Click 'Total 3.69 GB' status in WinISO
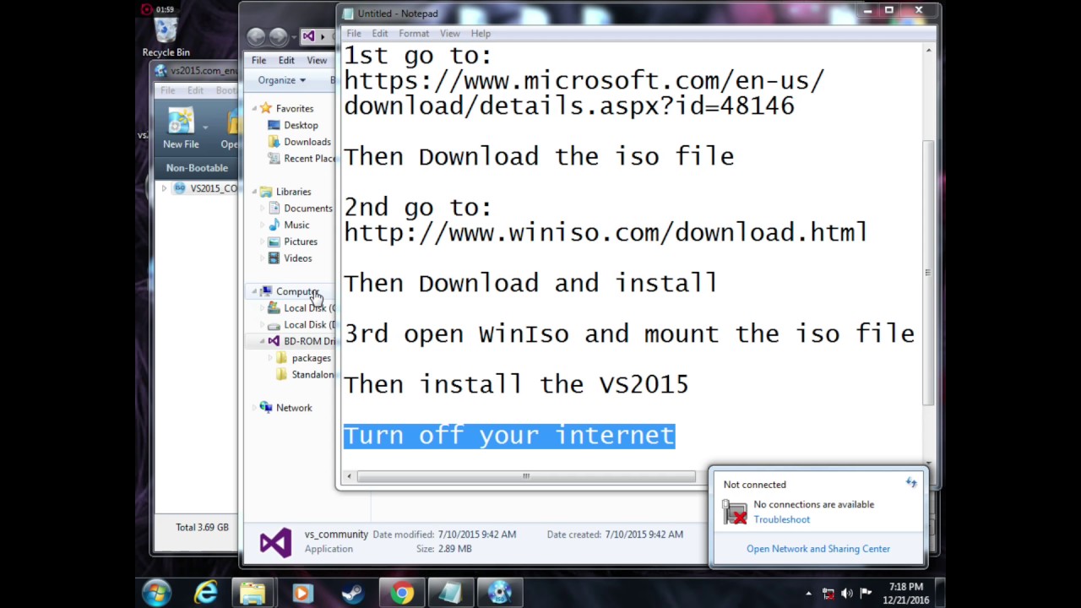The height and width of the screenshot is (608, 1081). point(202,527)
